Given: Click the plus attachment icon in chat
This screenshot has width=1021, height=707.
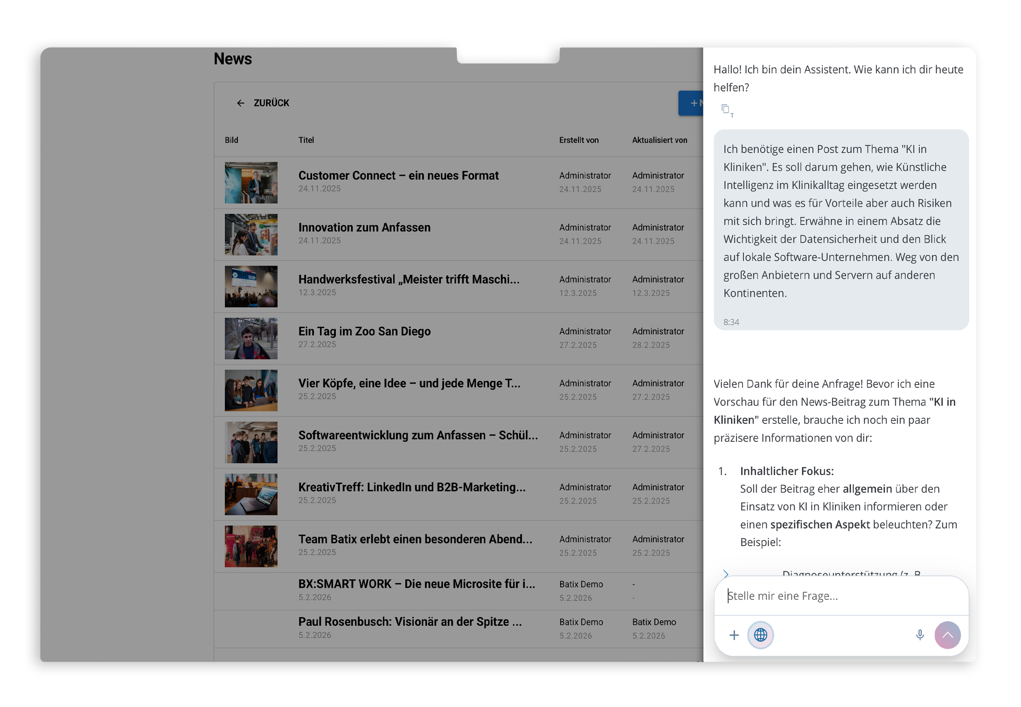Looking at the screenshot, I should [x=734, y=635].
